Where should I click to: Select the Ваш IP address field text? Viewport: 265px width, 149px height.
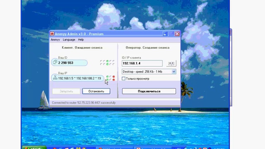(x=79, y=78)
